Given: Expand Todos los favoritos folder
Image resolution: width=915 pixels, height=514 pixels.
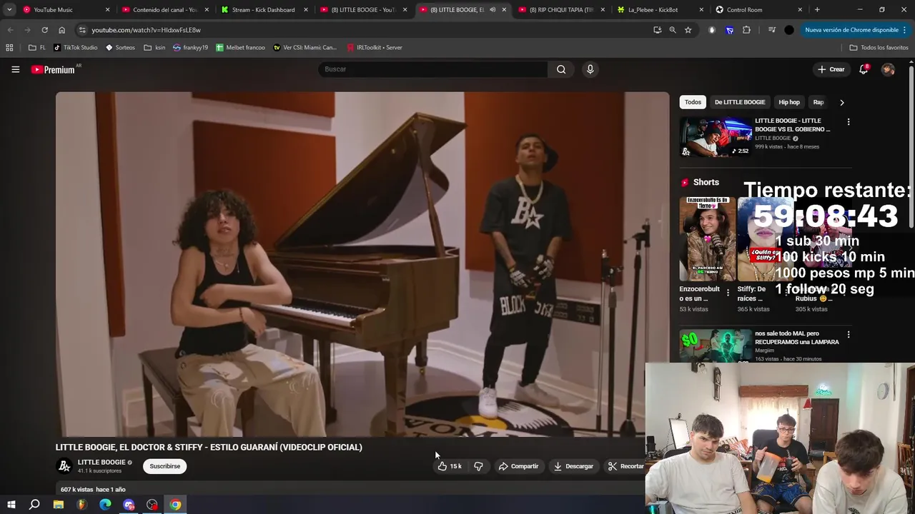Looking at the screenshot, I should pos(879,48).
